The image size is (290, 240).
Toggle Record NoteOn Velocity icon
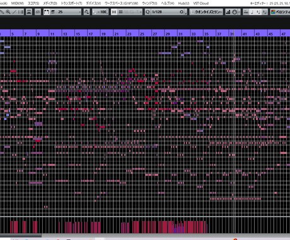[x=258, y=12]
